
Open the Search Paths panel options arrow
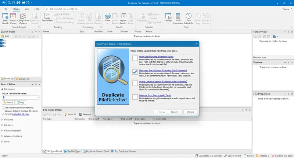(x=32, y=32)
